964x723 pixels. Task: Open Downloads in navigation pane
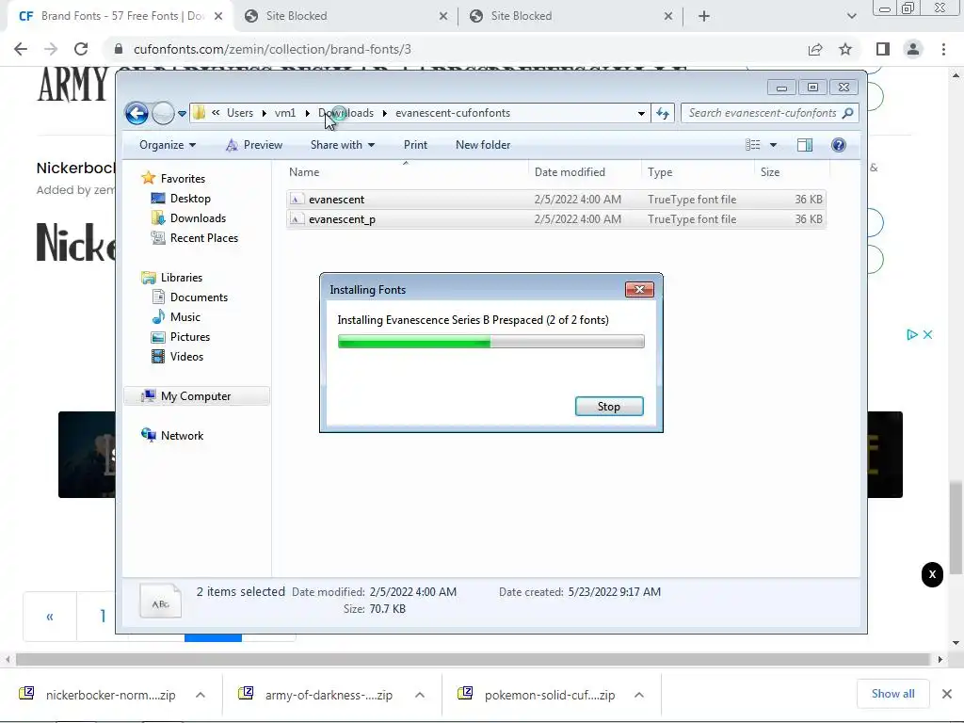[x=198, y=218]
